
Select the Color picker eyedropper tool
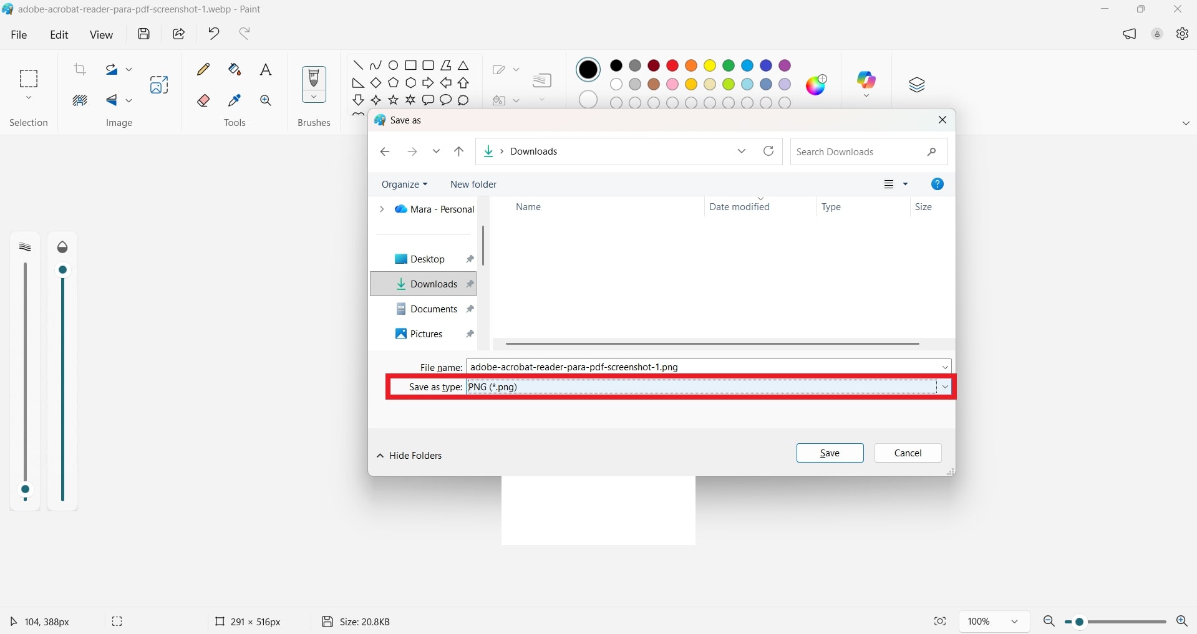[235, 100]
